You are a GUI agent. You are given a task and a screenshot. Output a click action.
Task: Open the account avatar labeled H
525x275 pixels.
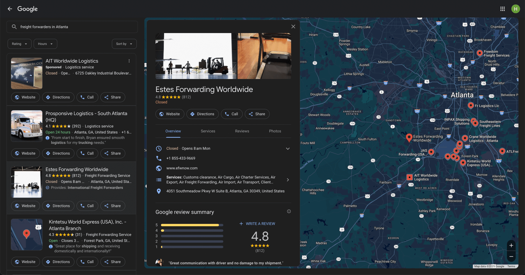click(x=515, y=9)
